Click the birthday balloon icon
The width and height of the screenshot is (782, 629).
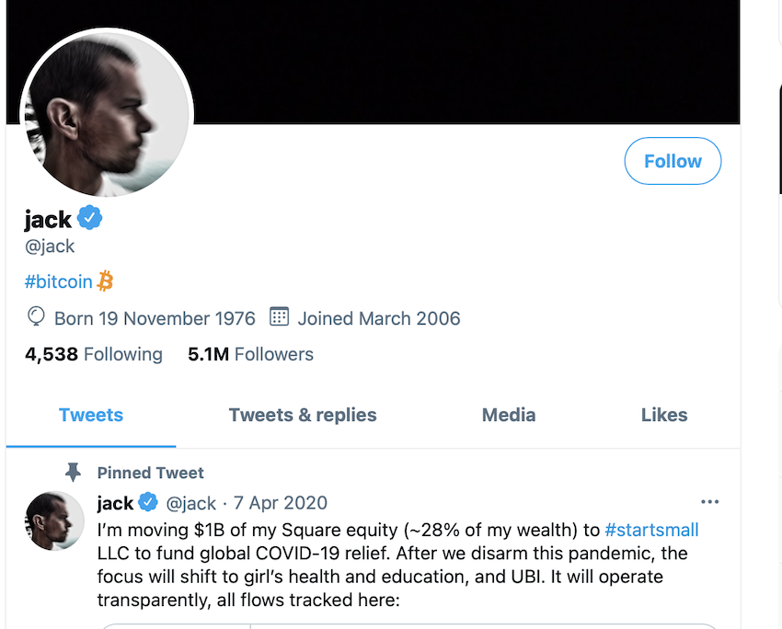(x=36, y=317)
